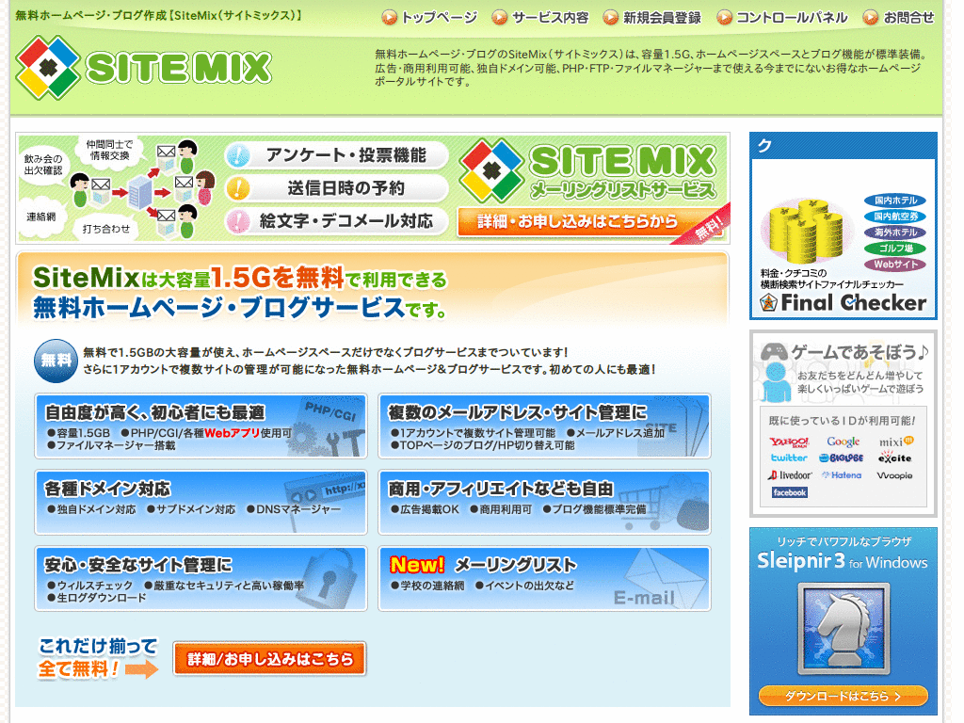Screen dimensions: 964x723
Task: Open サービス内容 navigation item
Action: (x=540, y=18)
